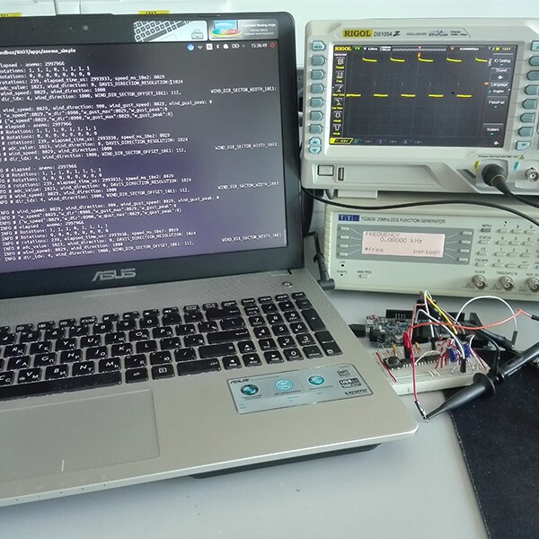Select the channel 4 label on the oscilloscope
Screen dimensions: 539x539
coord(413,142)
